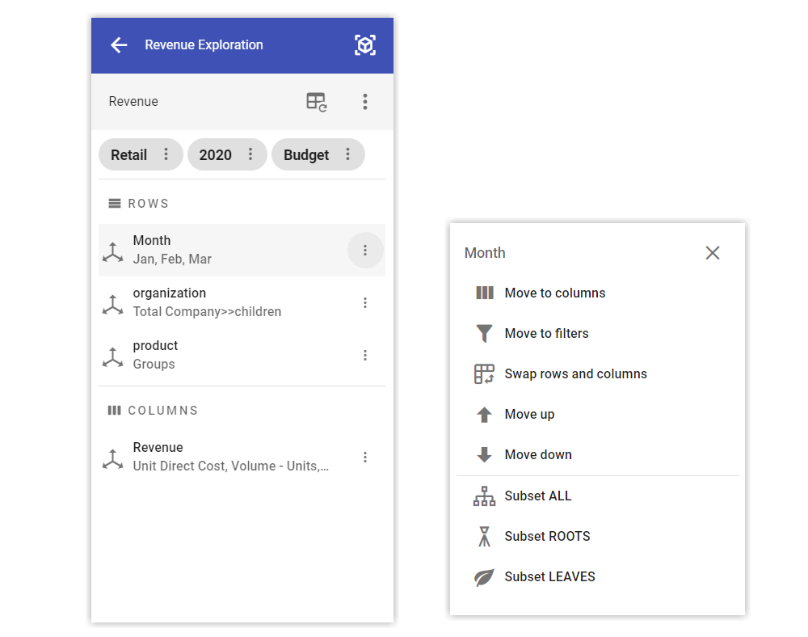Click the Revenue Exploration title

point(204,44)
